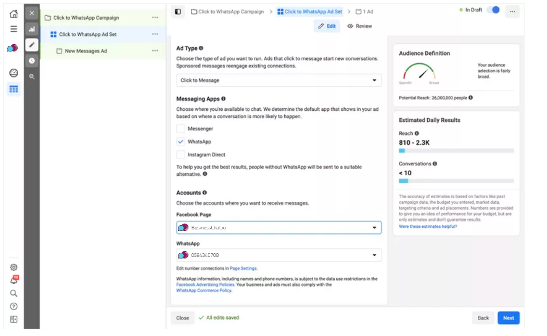Screen dimensions: 547x336
Task: Open the hamburger menu icon
Action: coord(14,29)
